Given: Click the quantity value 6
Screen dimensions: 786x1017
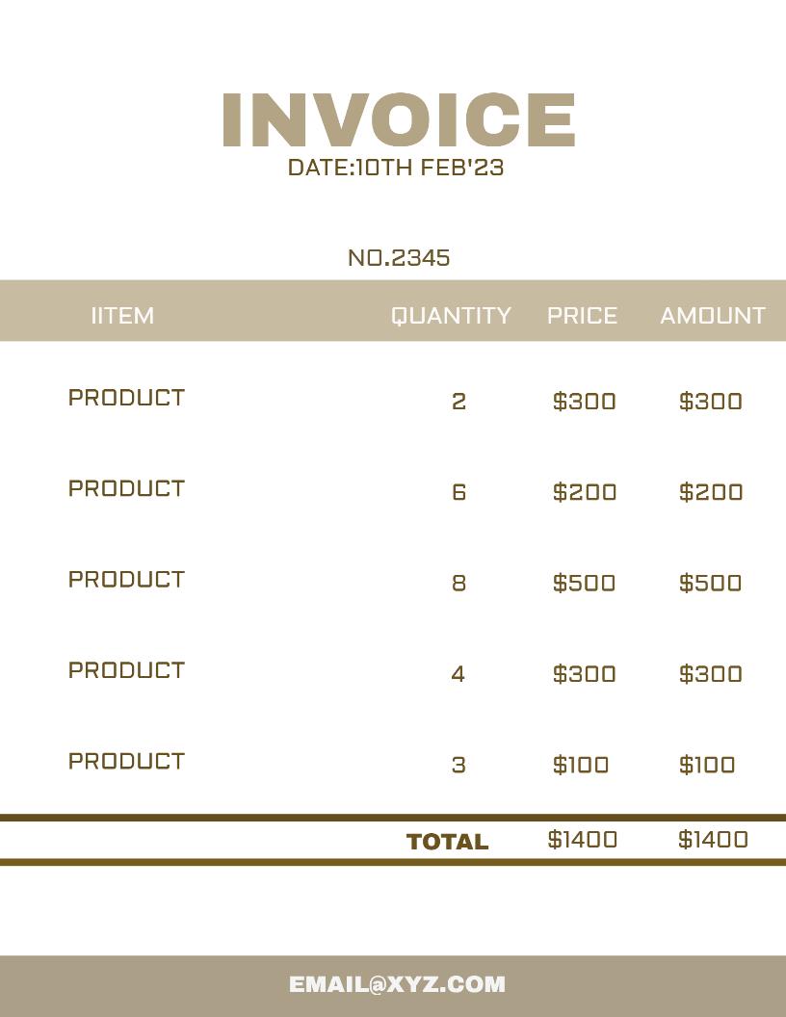Looking at the screenshot, I should (x=458, y=492).
